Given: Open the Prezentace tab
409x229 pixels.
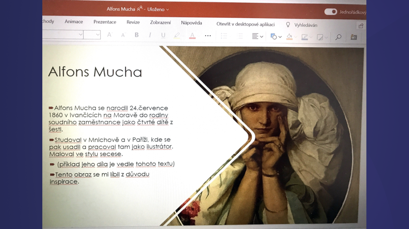Looking at the screenshot, I should (x=105, y=22).
